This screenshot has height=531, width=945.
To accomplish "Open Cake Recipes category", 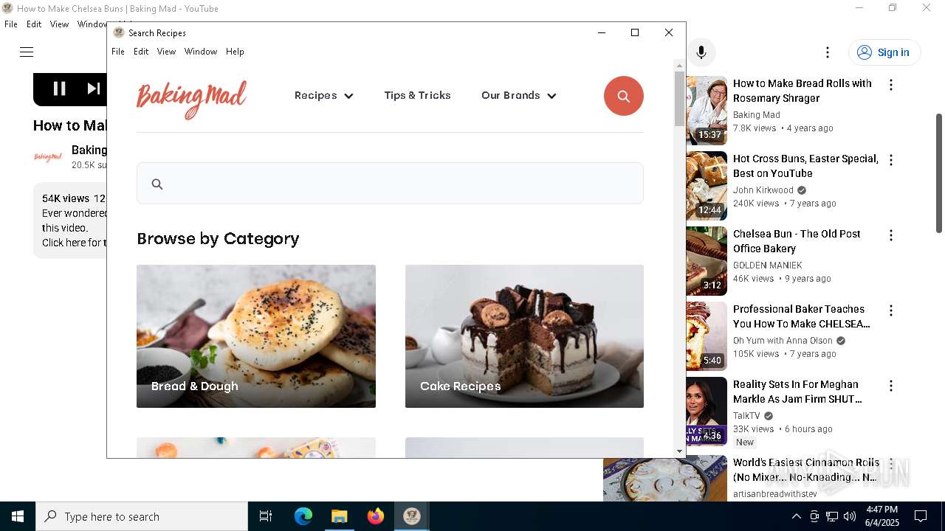I will pos(524,336).
